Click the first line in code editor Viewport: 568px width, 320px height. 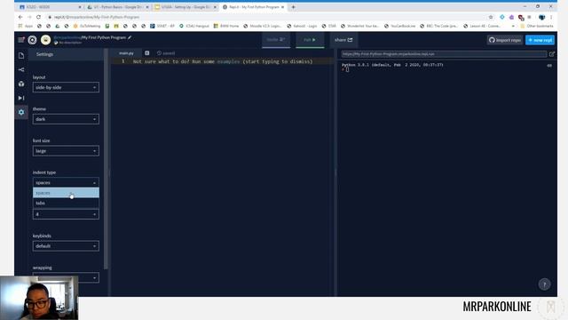point(223,61)
